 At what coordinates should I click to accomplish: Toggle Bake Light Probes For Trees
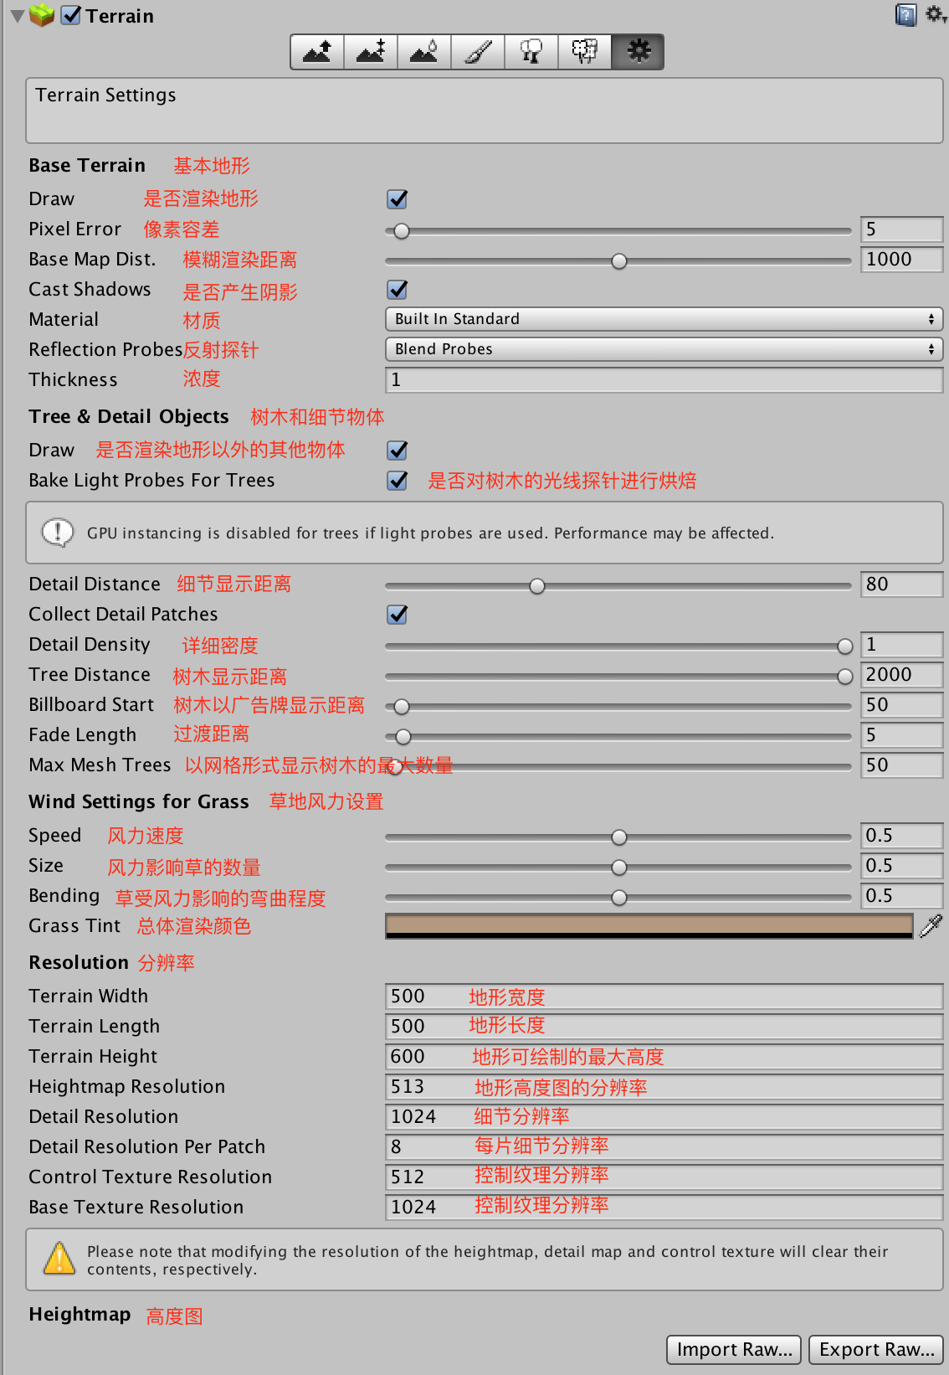coord(398,480)
